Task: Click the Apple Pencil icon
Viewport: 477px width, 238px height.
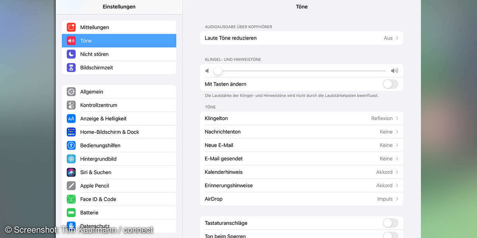Action: tap(71, 186)
